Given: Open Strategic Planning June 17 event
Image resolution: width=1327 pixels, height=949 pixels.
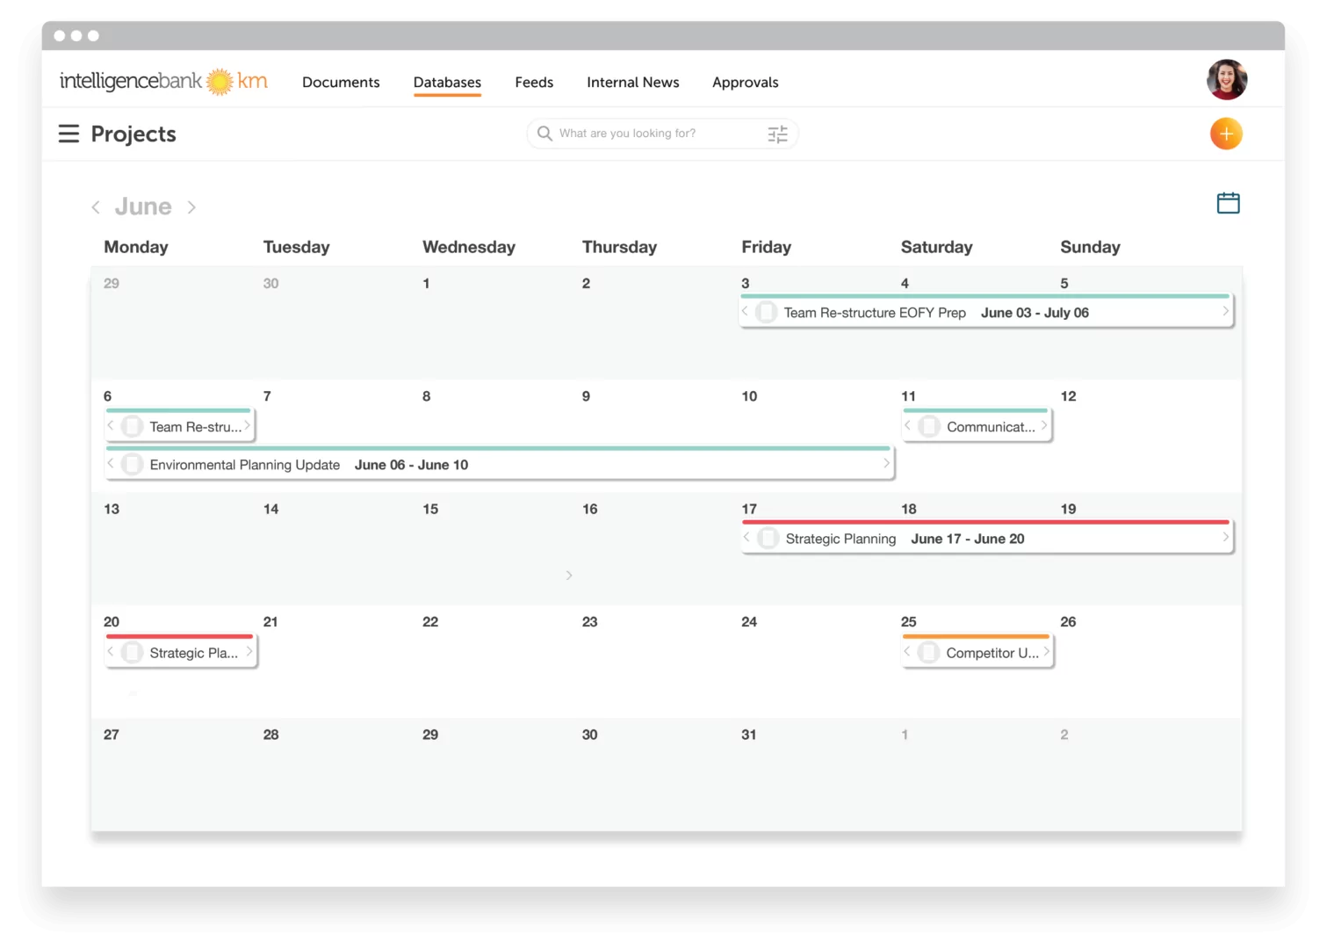Looking at the screenshot, I should click(987, 538).
